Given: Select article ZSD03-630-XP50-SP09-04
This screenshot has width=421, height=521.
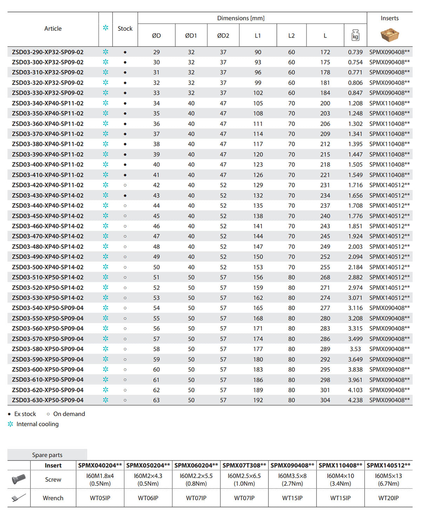Looking at the screenshot, I should [x=48, y=400].
